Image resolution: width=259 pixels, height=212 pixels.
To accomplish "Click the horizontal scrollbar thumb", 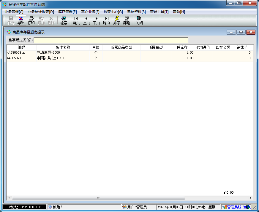I will [x=98, y=198].
